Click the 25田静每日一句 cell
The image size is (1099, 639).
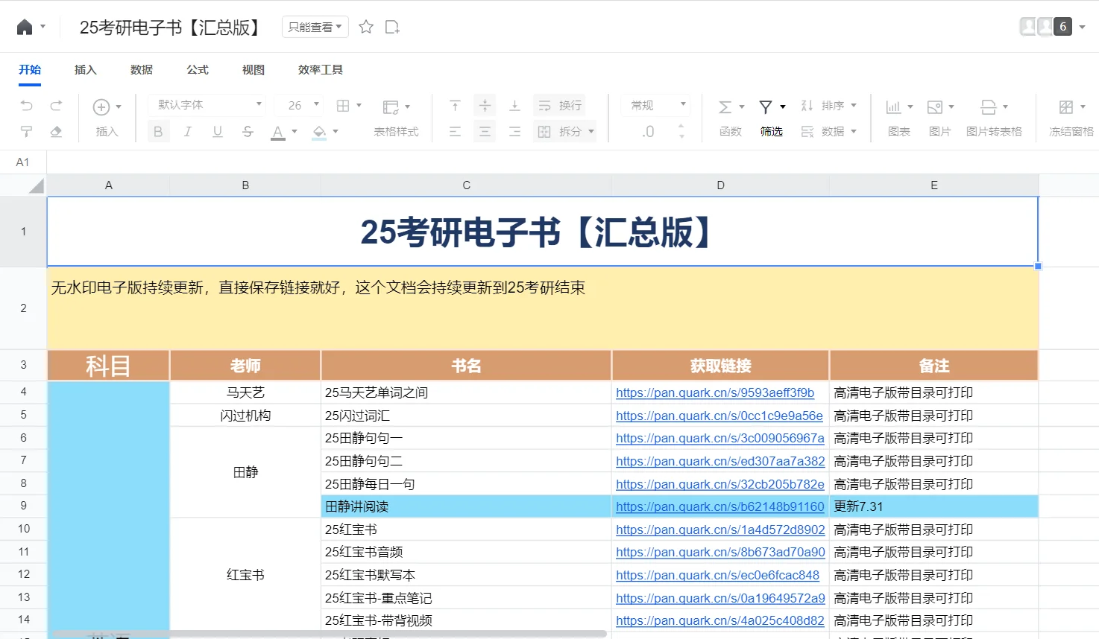pyautogui.click(x=466, y=484)
